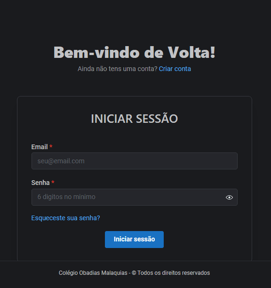Click the INICIAR SESSÃO card title
Viewport: 271px width, 288px height.
click(x=135, y=119)
